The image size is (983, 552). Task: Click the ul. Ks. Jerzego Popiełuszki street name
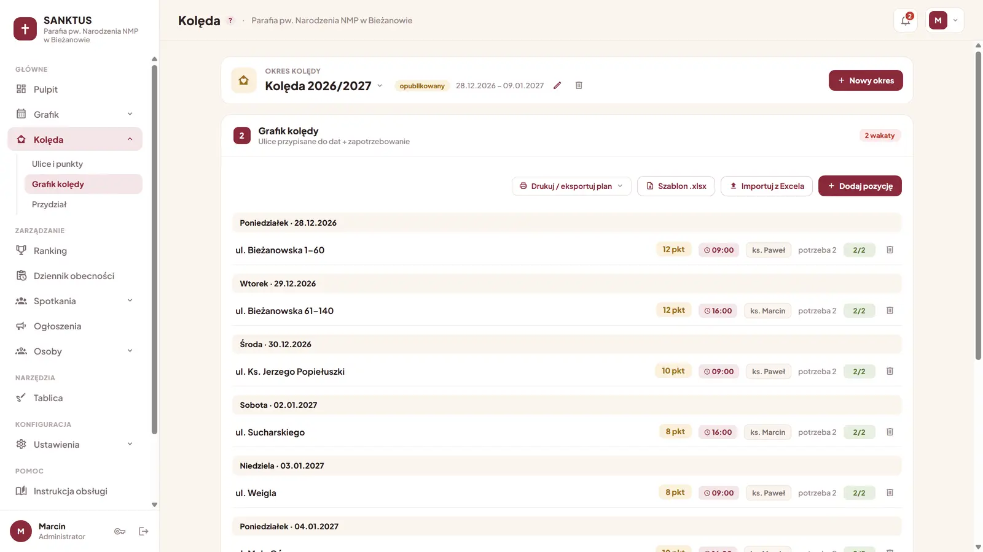[290, 372]
